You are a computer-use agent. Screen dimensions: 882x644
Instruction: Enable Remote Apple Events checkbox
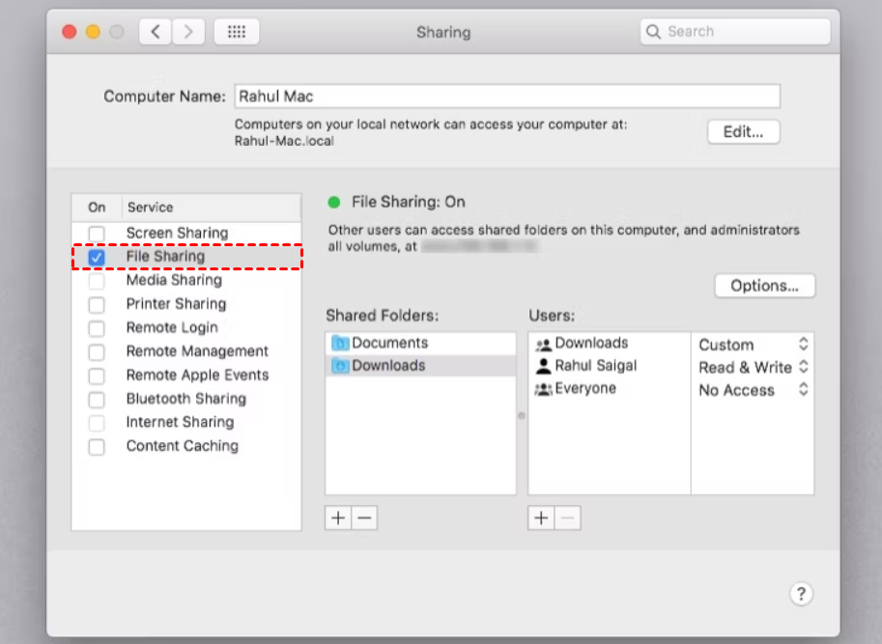coord(97,376)
